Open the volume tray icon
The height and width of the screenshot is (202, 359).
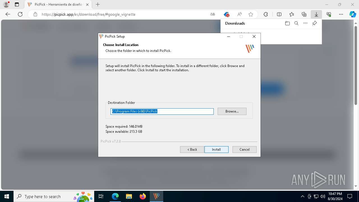pyautogui.click(x=323, y=196)
